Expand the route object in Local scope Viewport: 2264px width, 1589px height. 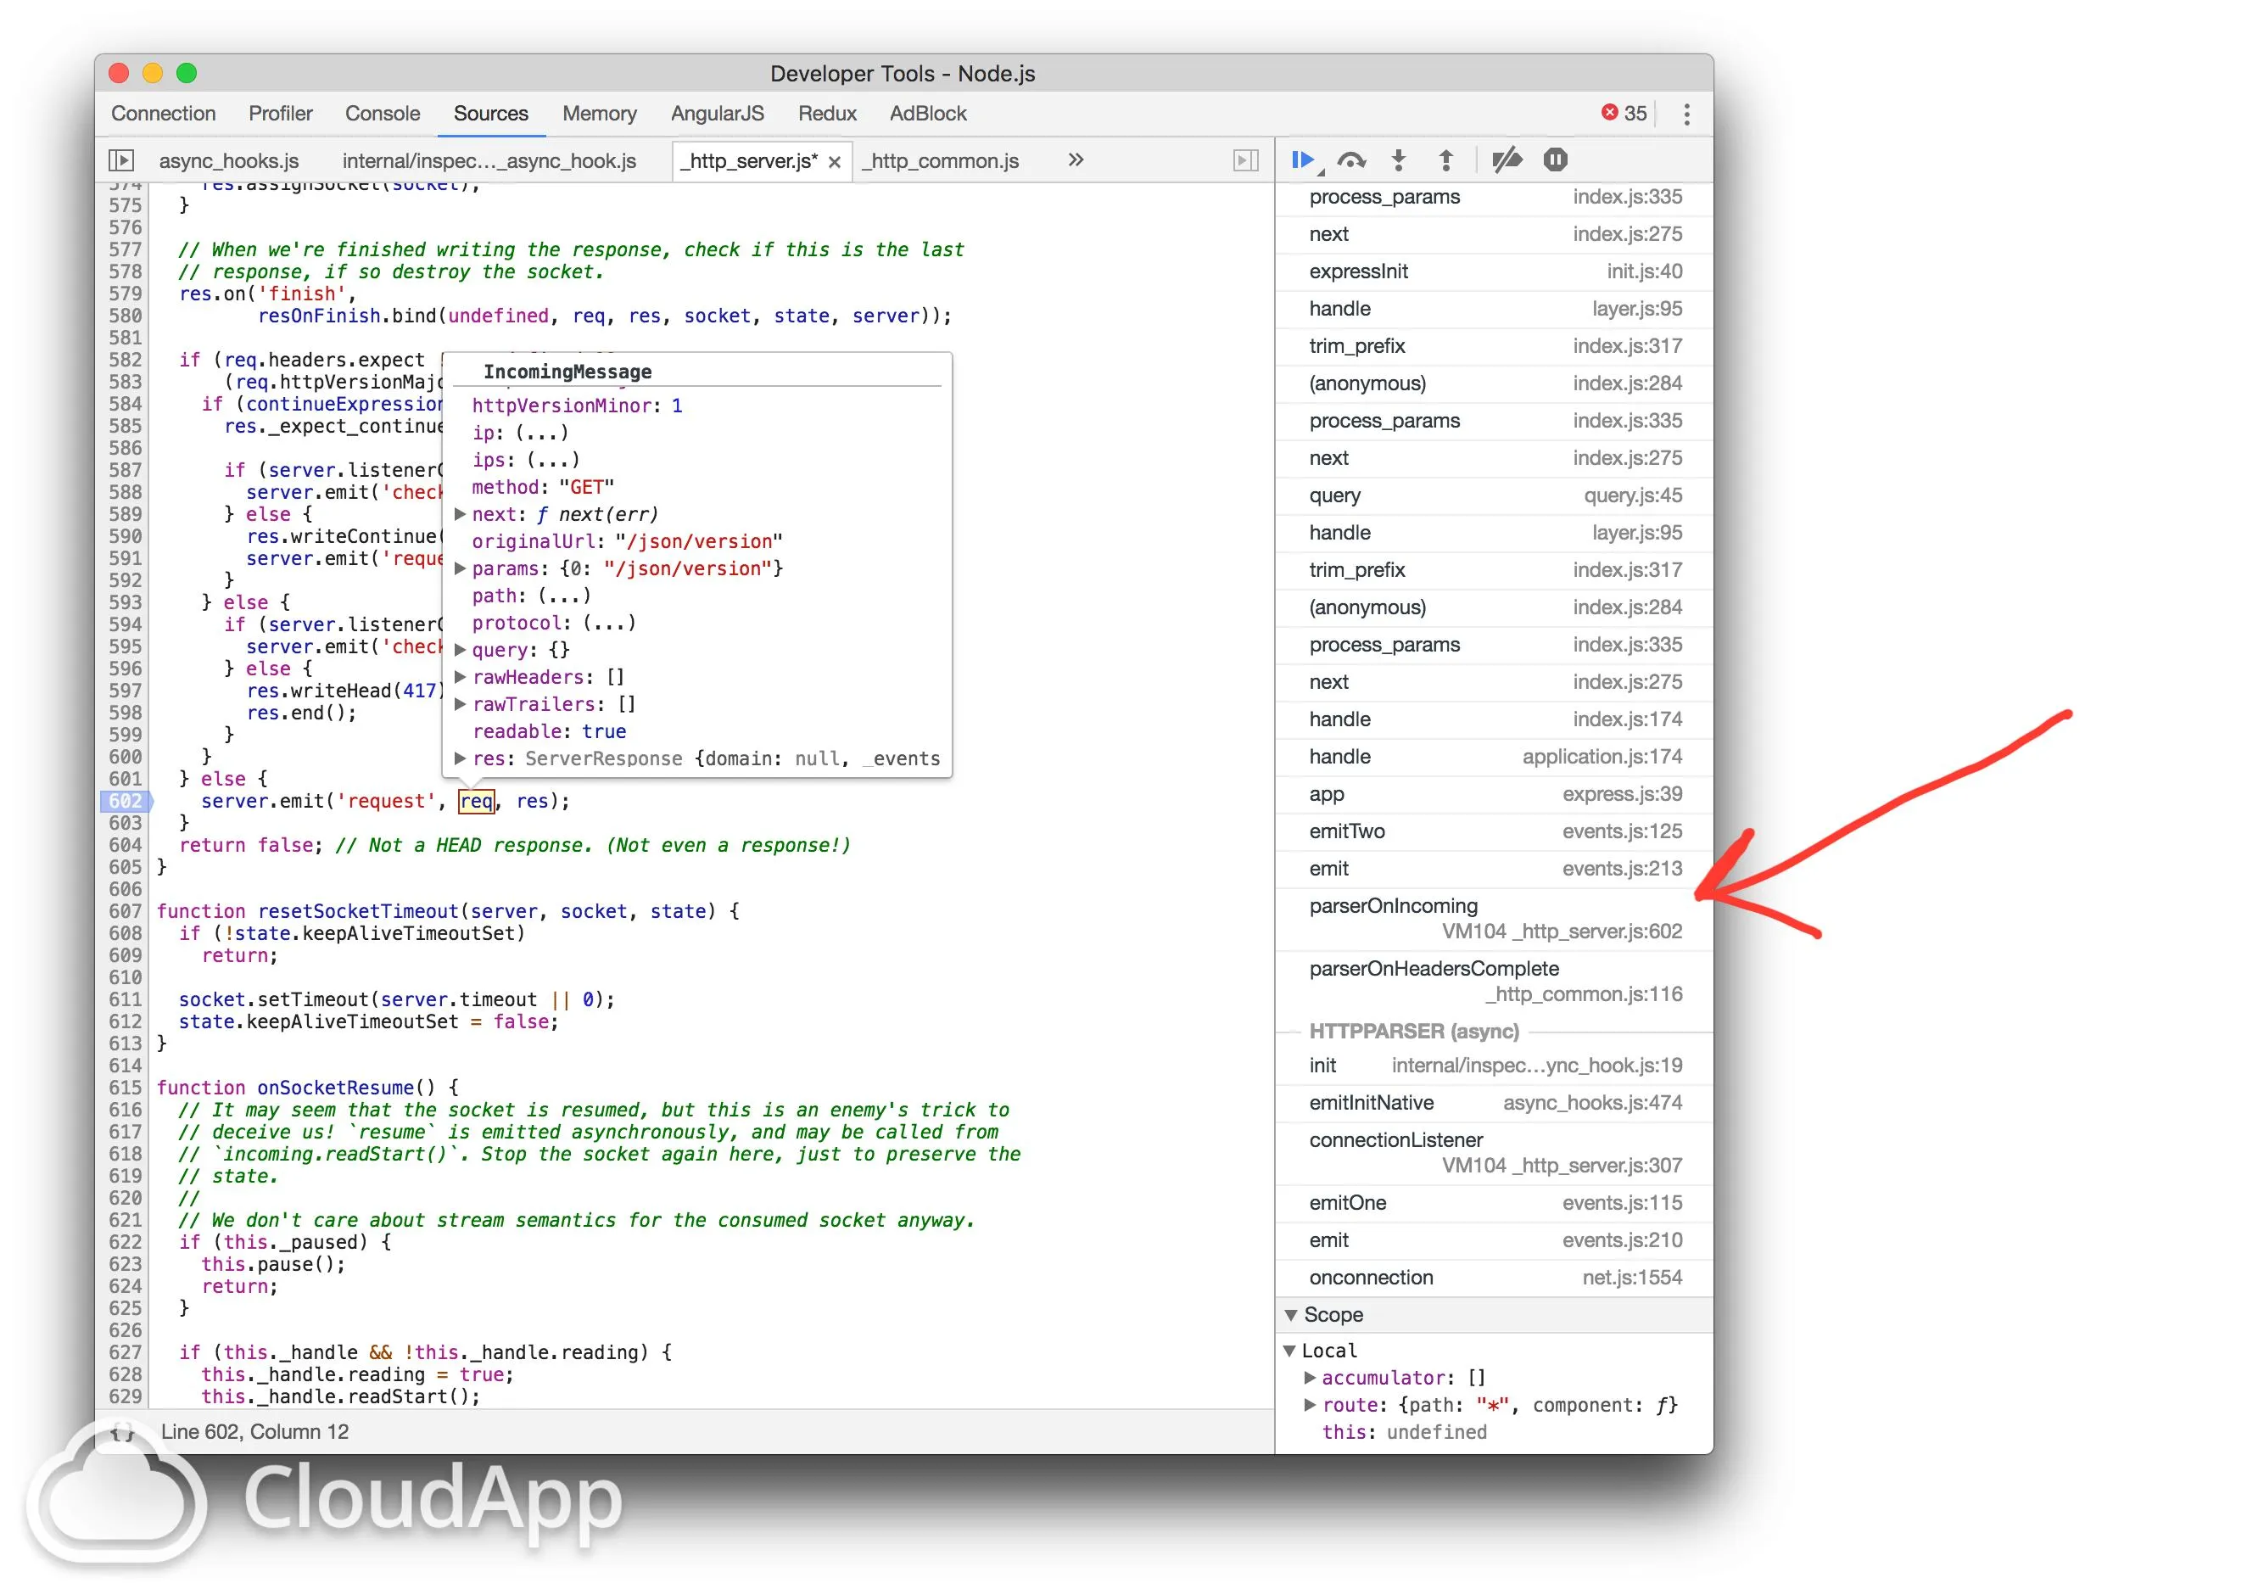pyautogui.click(x=1310, y=1405)
